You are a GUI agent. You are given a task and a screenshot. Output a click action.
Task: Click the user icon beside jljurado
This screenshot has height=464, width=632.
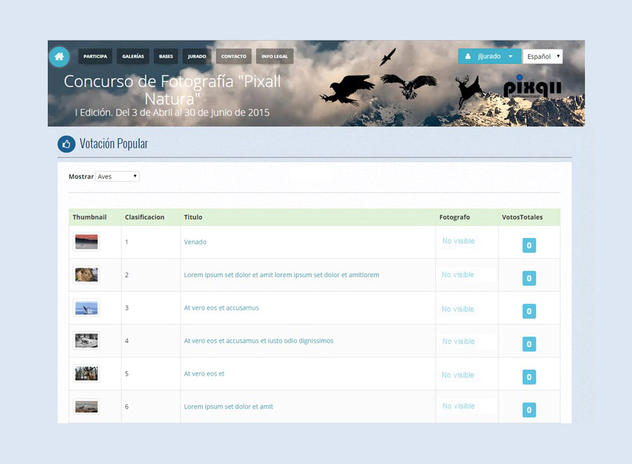(468, 56)
